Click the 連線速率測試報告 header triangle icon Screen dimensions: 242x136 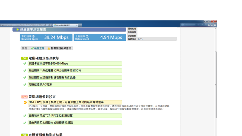[x=17, y=29]
